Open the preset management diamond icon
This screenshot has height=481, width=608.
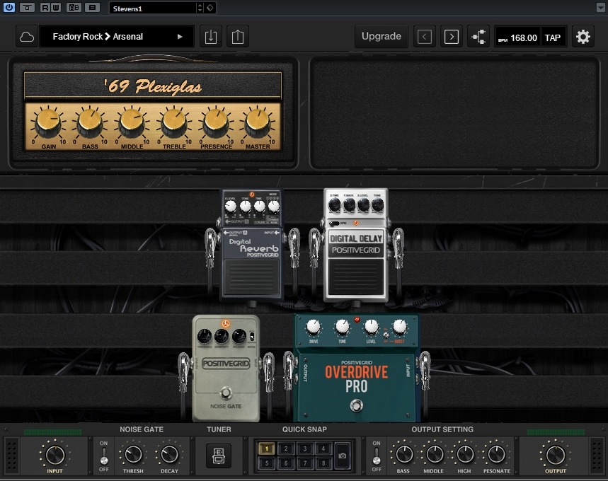[210, 8]
